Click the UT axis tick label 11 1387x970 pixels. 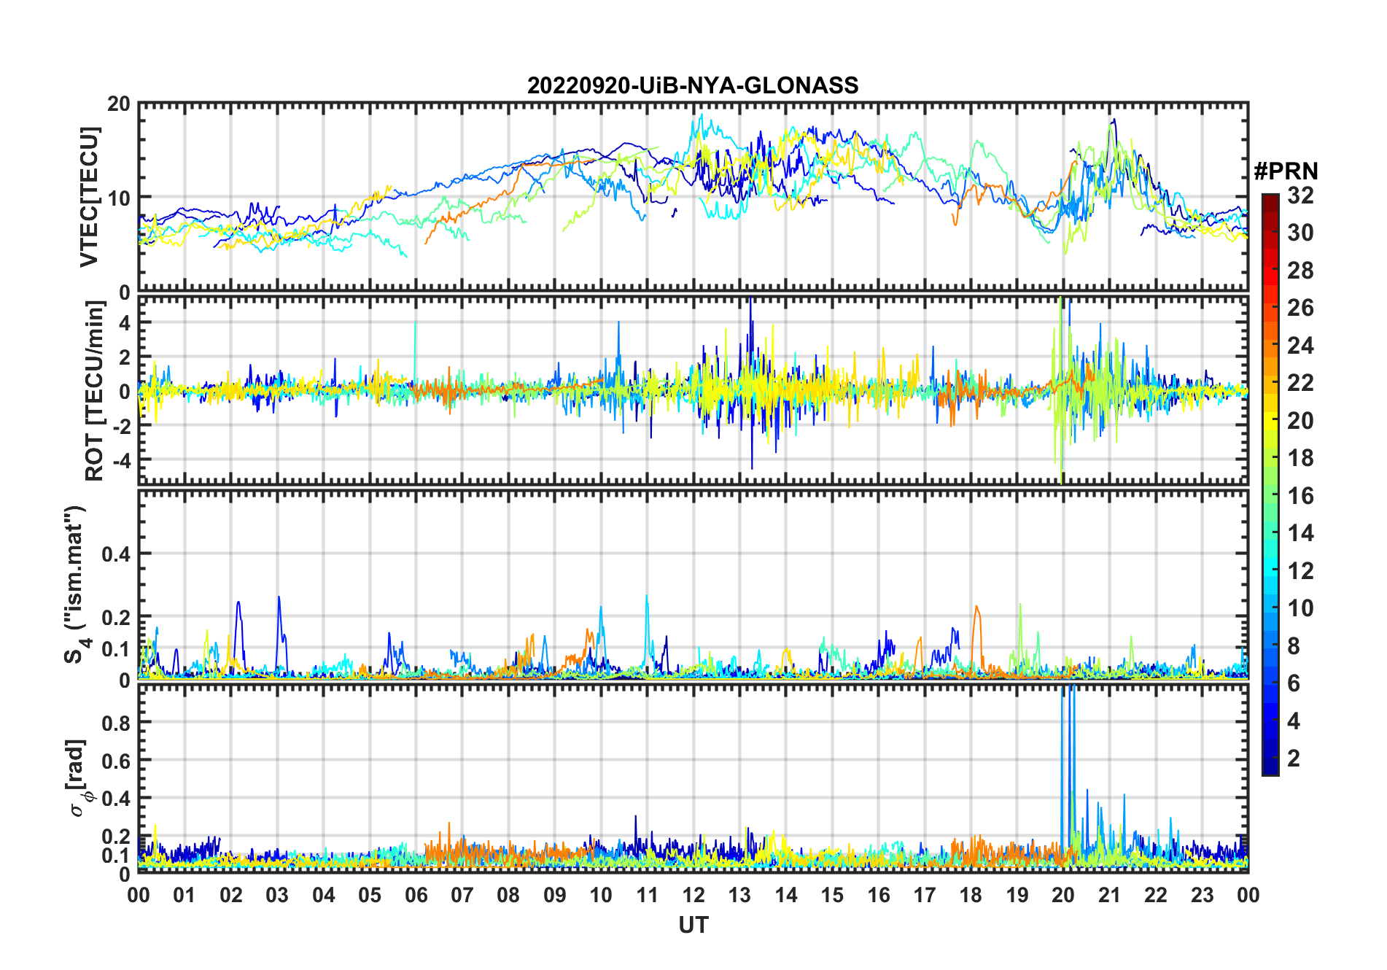point(648,895)
